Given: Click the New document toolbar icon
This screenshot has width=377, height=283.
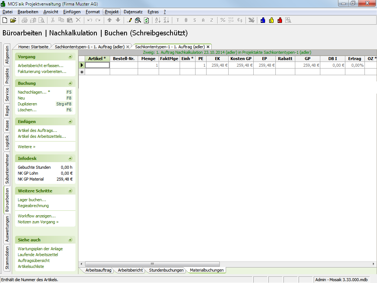Looking at the screenshot, I should coord(5,20).
